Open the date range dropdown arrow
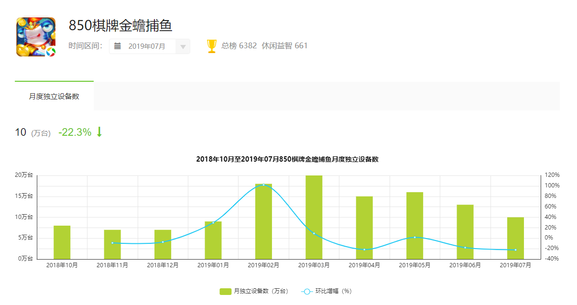The height and width of the screenshot is (305, 577). click(183, 47)
